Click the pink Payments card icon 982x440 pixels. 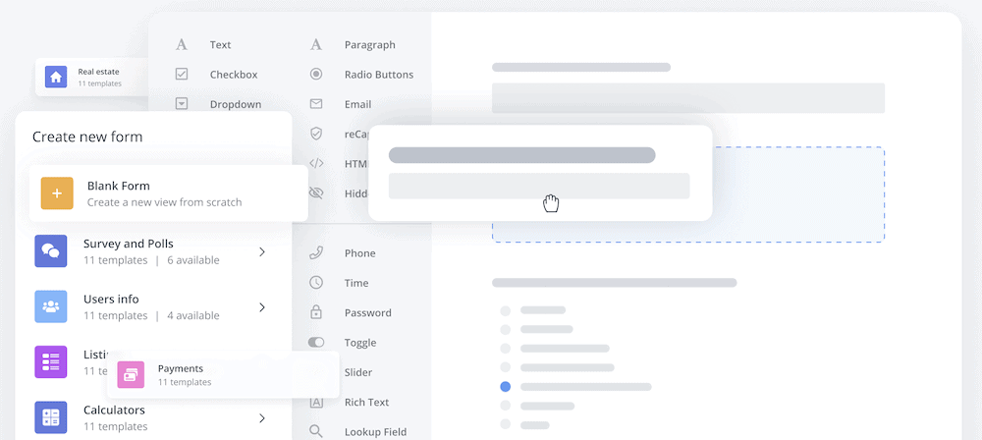(131, 375)
